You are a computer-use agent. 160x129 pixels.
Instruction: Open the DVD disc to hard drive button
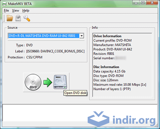pos(46,82)
